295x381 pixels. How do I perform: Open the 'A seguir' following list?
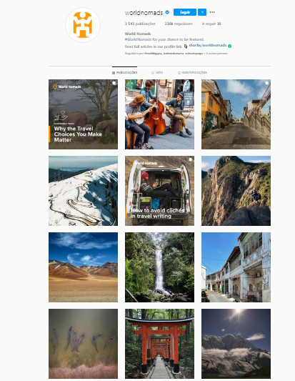[211, 24]
